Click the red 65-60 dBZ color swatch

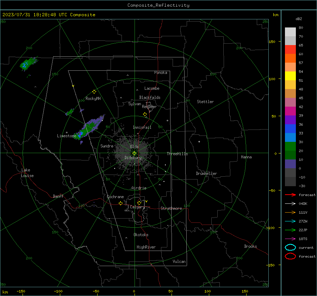(x=290, y=50)
